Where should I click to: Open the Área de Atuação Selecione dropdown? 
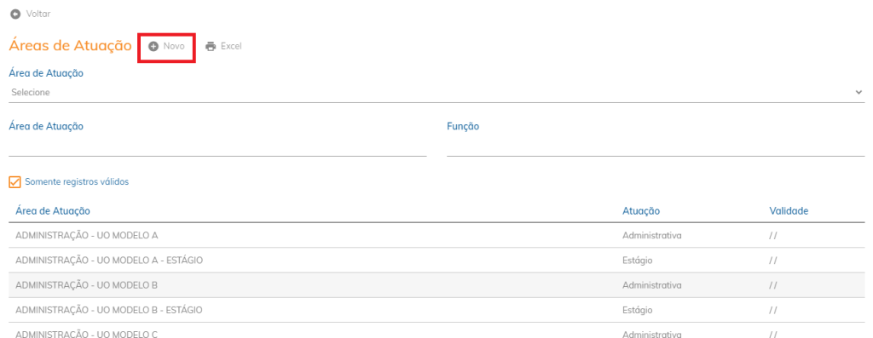coord(436,92)
